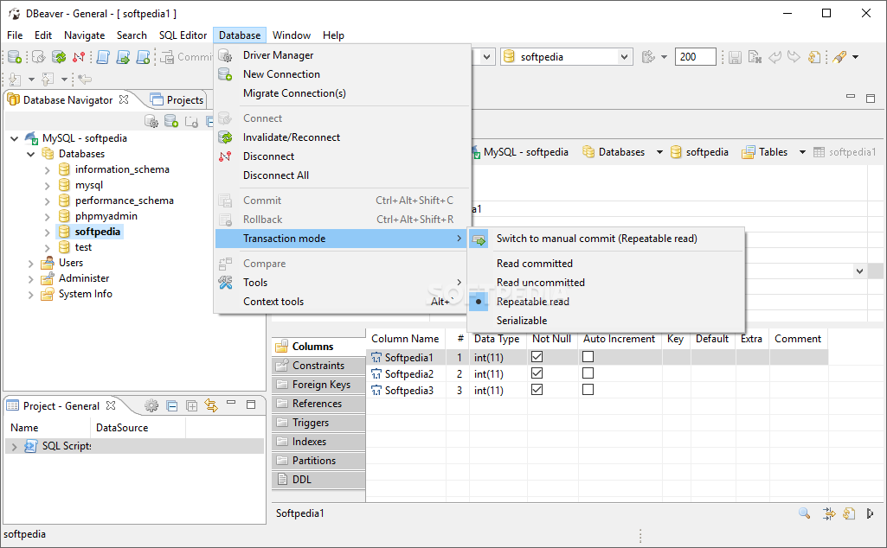Collapse the Databases tree node

(x=30, y=154)
